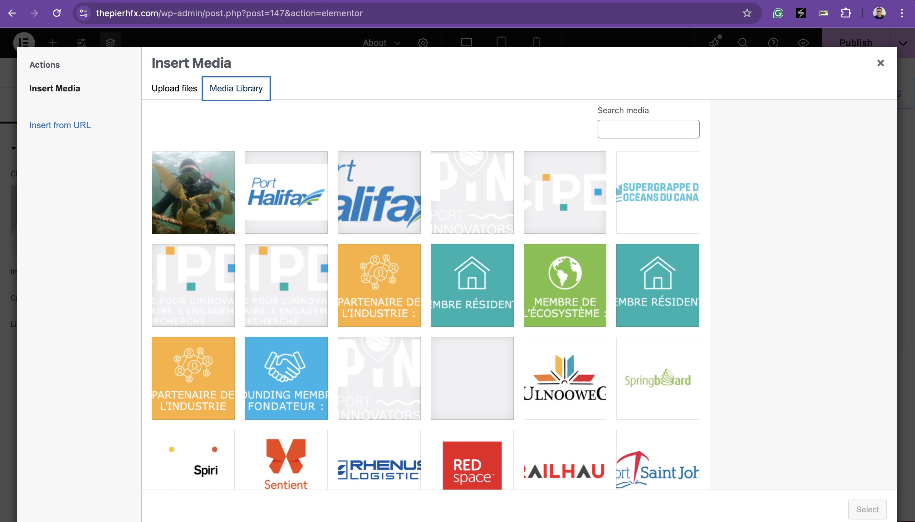Viewport: 915px width, 522px height.
Task: Open the About page dropdown
Action: [382, 43]
